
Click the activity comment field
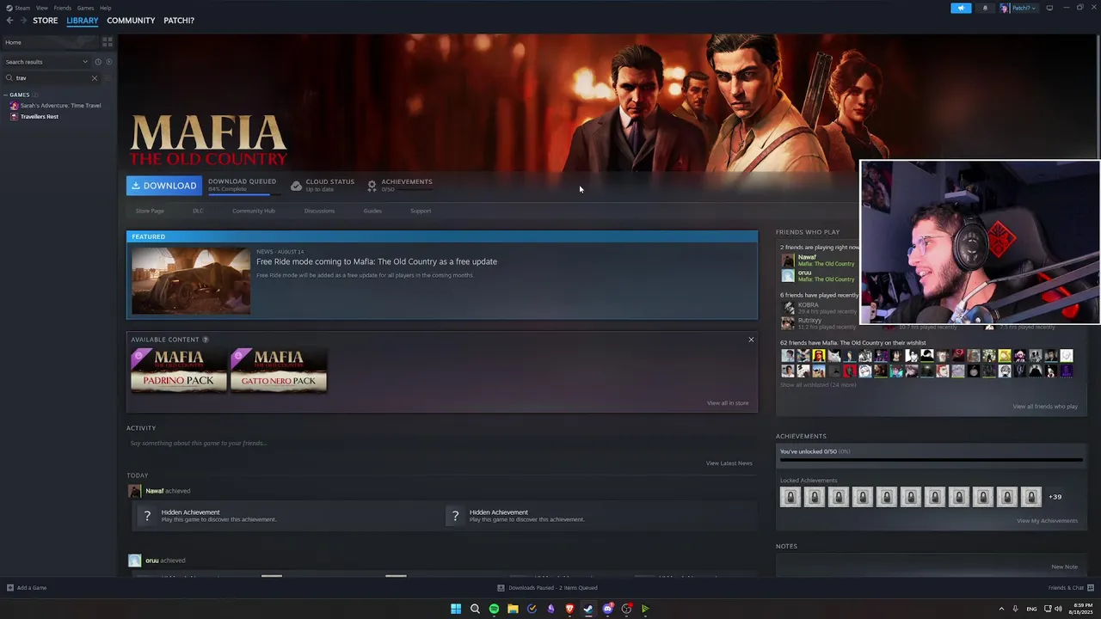point(442,444)
